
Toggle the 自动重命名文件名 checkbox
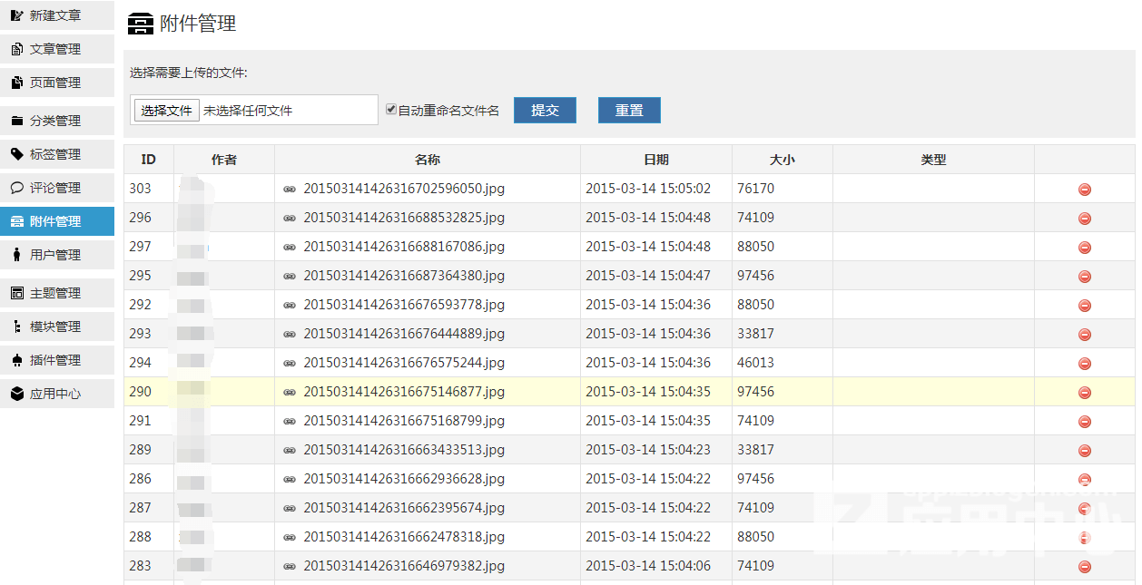(391, 110)
